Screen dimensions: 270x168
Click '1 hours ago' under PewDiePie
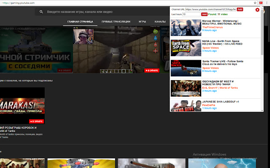(209, 108)
